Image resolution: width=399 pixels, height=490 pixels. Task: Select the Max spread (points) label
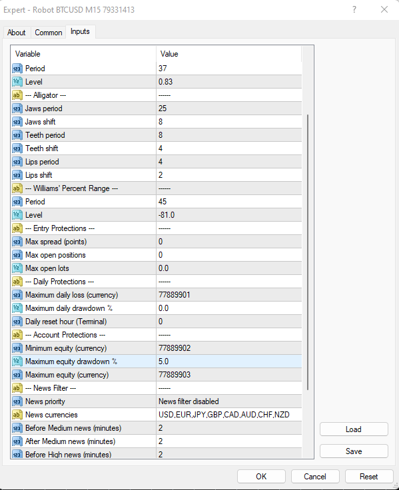click(x=56, y=242)
